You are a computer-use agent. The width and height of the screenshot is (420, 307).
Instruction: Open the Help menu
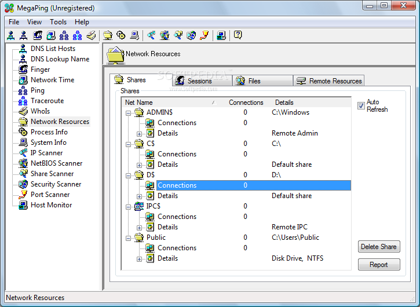pyautogui.click(x=82, y=22)
